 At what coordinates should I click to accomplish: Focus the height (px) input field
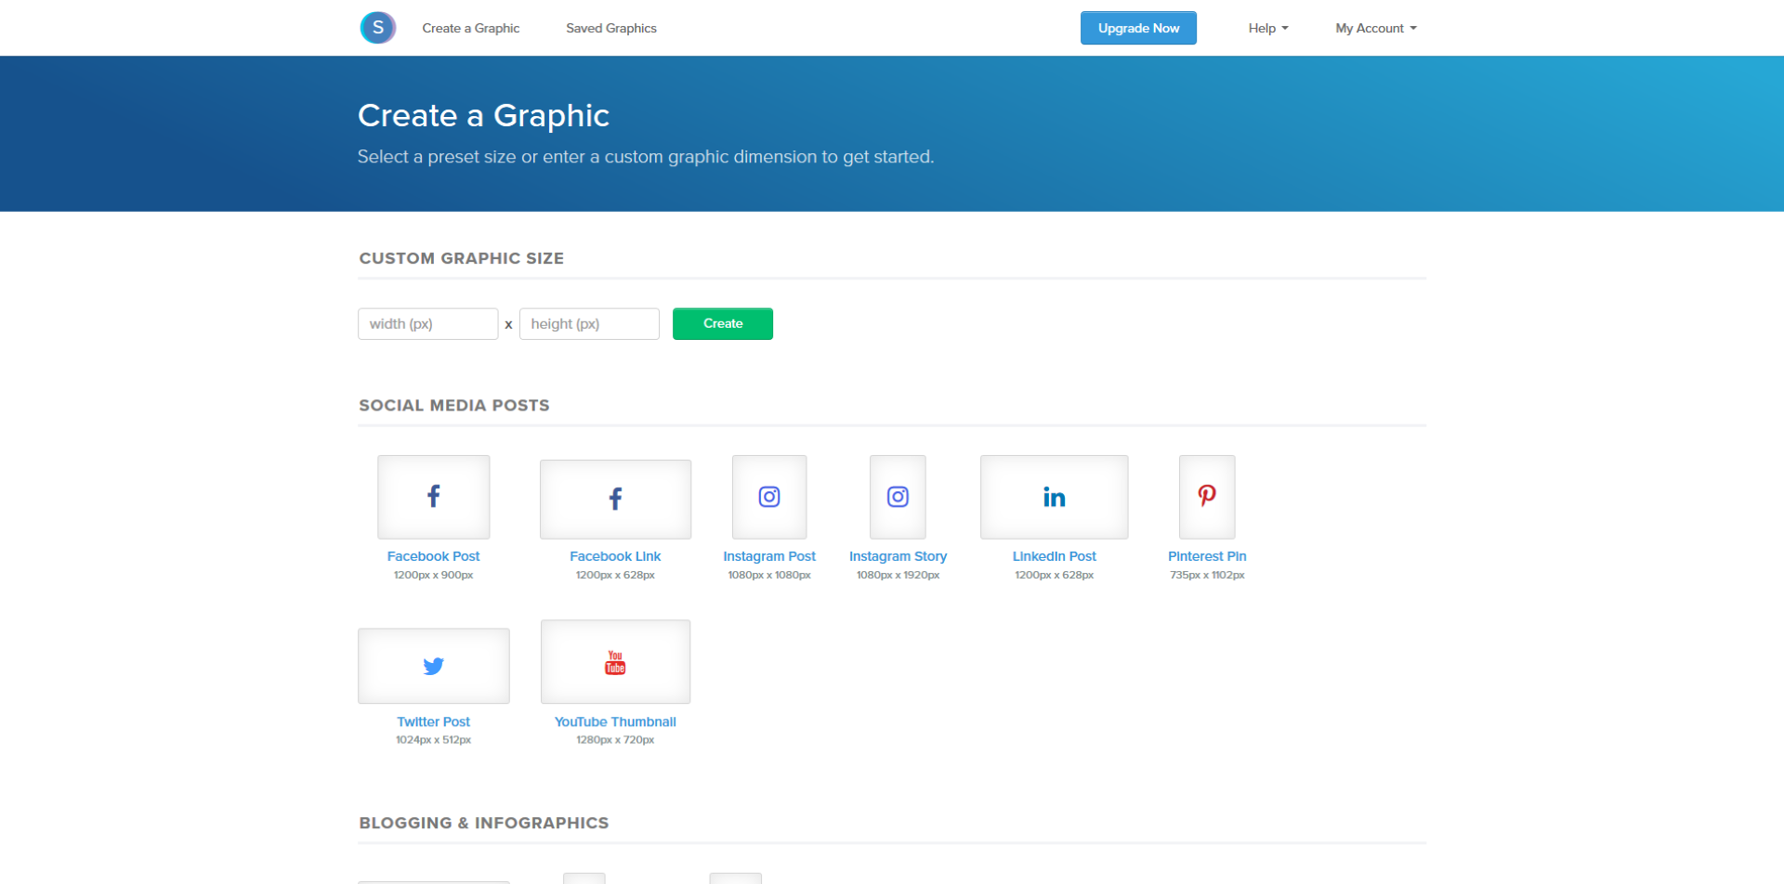point(589,324)
